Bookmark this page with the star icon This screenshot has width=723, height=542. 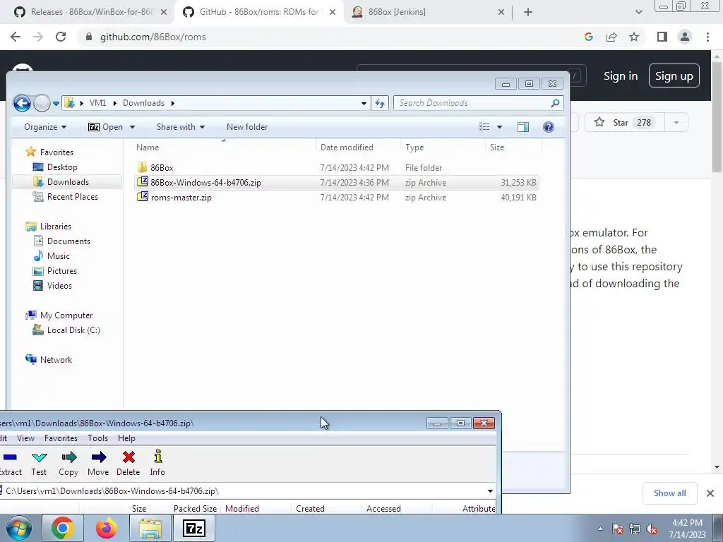coord(635,37)
